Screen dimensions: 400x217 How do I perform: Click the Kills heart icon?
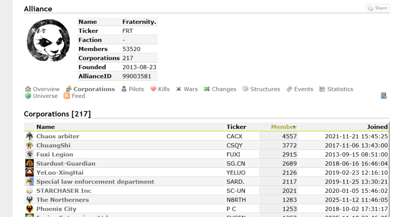click(x=153, y=89)
